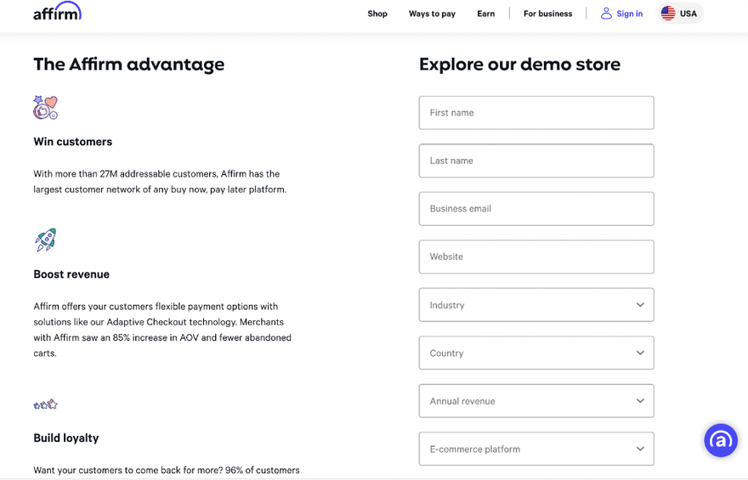Click the Build loyalty stars icon
Image resolution: width=748 pixels, height=480 pixels.
(x=45, y=404)
